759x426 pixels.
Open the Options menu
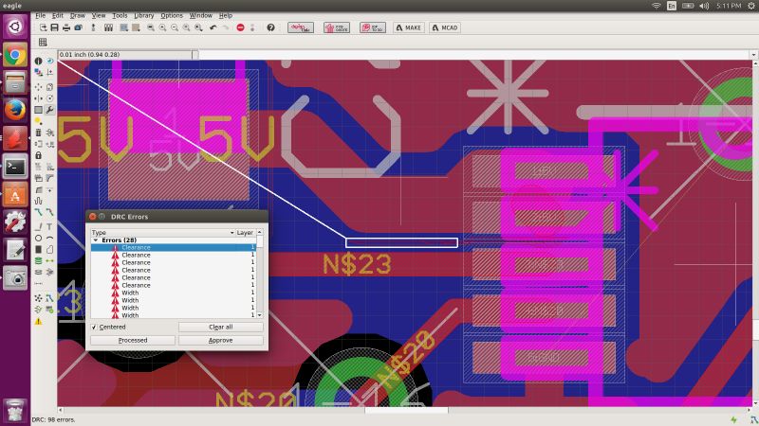point(172,15)
